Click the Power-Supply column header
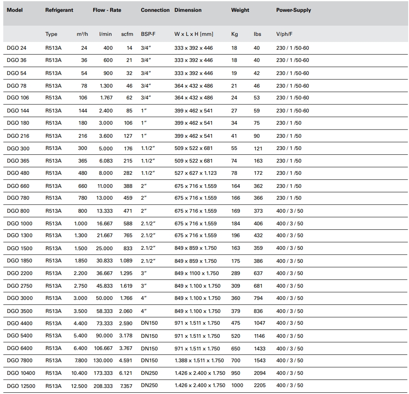Image resolution: width=409 pixels, height=394 pixels. (x=293, y=10)
